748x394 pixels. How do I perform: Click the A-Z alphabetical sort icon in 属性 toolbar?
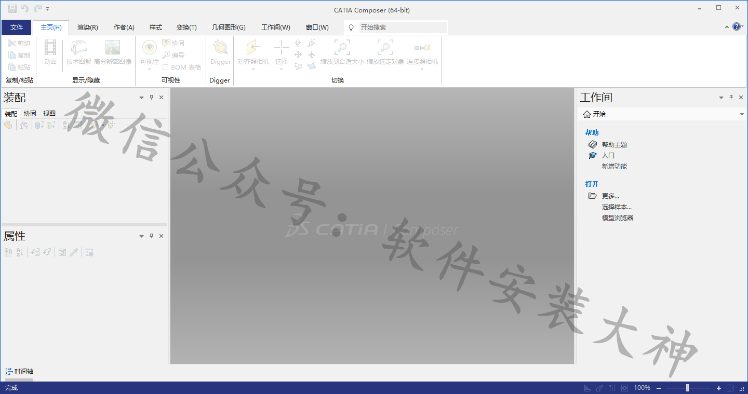(20, 252)
